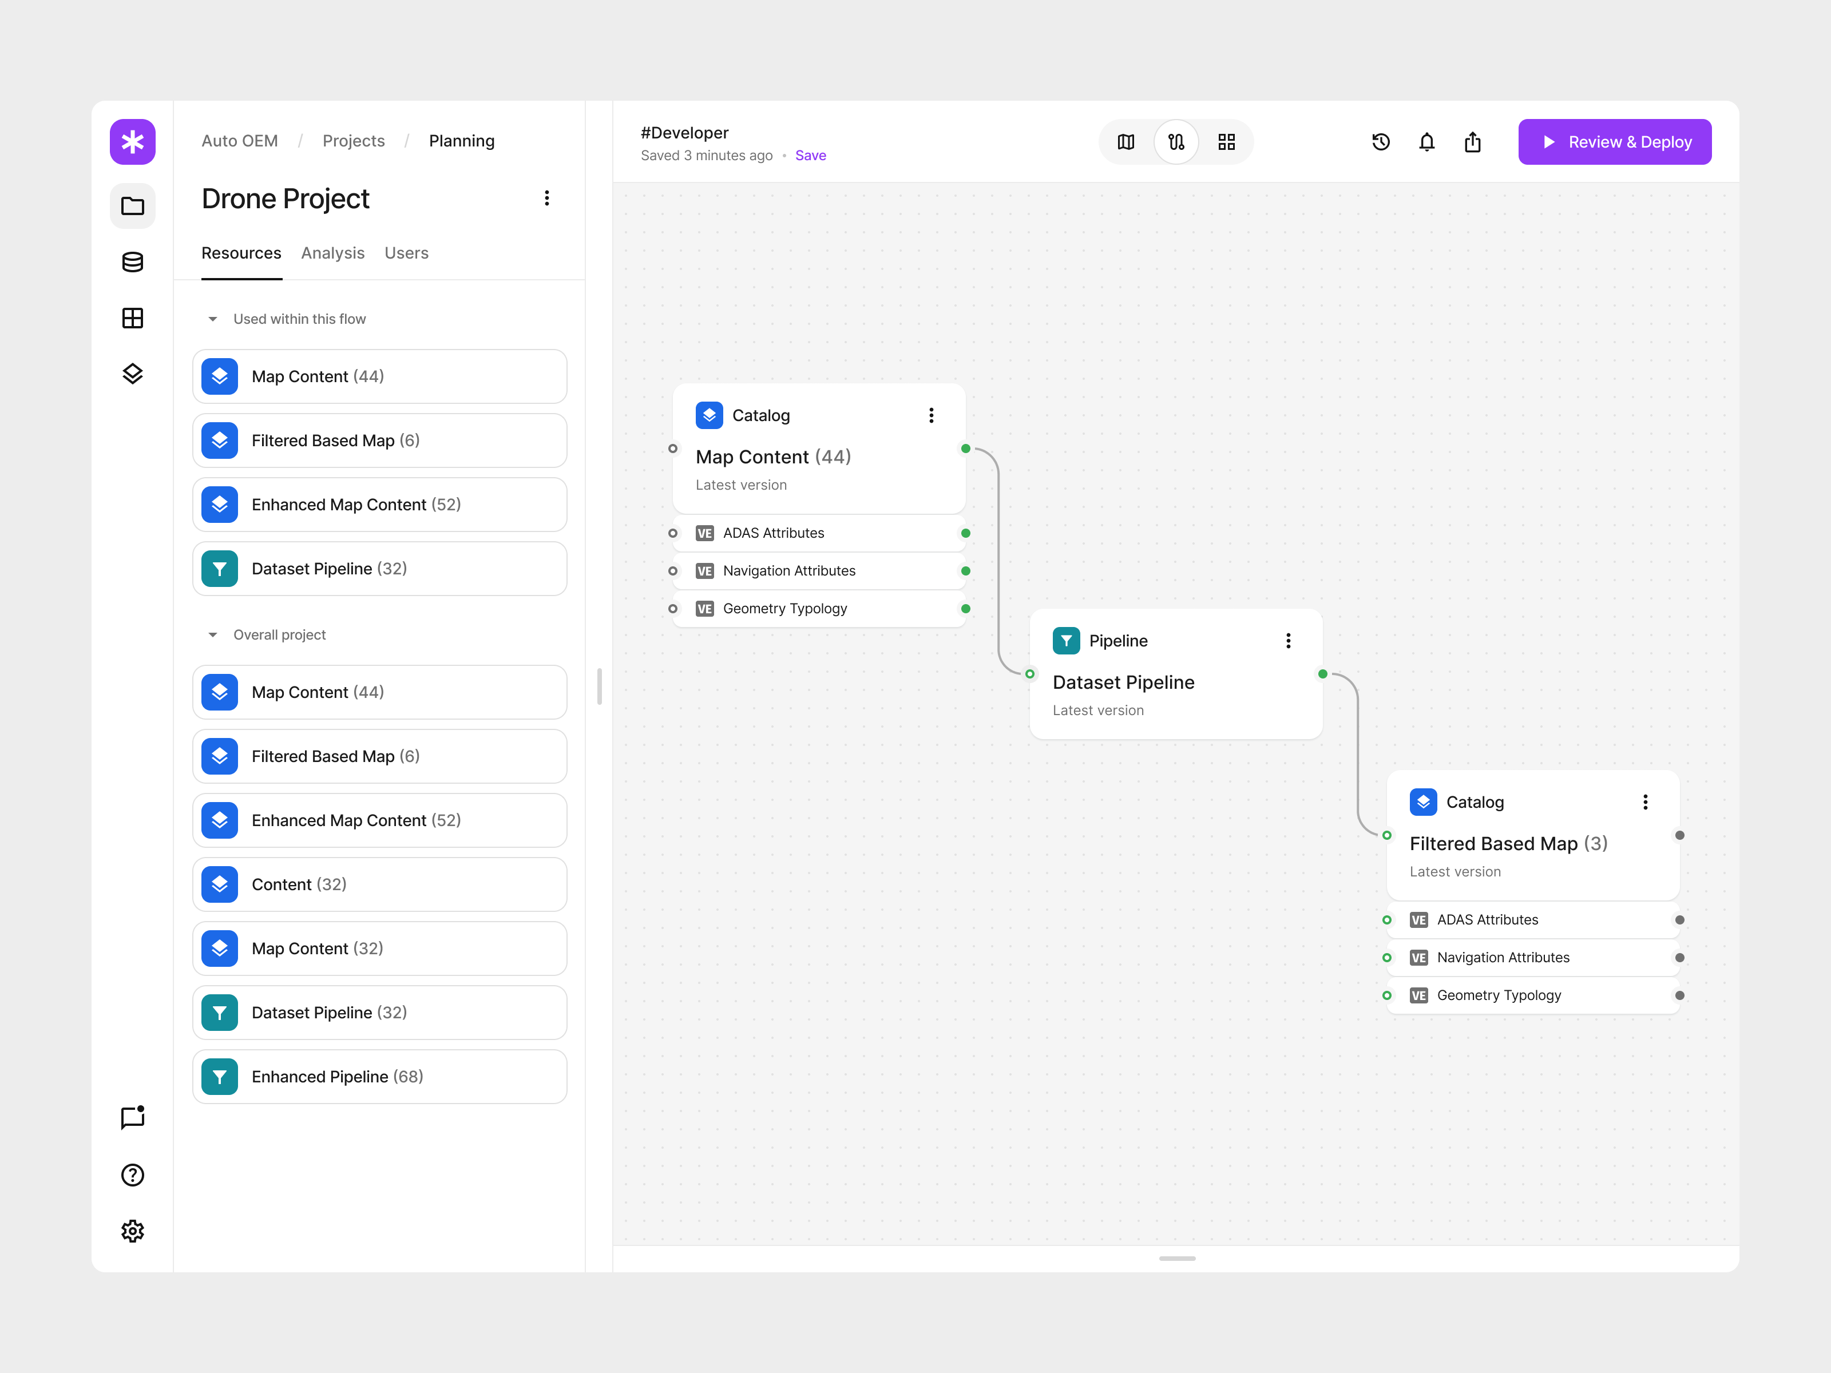Open the table view icon in the sidebar

[132, 318]
